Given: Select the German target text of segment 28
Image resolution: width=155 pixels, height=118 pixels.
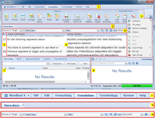Looking at the screenshot, I should click(96, 51).
